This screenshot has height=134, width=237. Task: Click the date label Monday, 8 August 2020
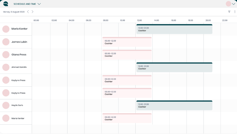point(14,12)
